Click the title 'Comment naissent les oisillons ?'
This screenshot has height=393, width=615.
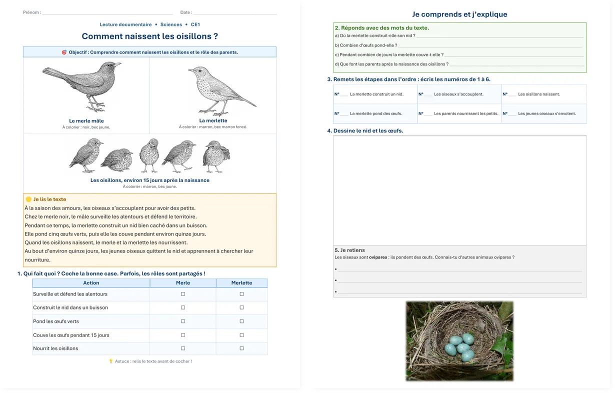tap(150, 36)
